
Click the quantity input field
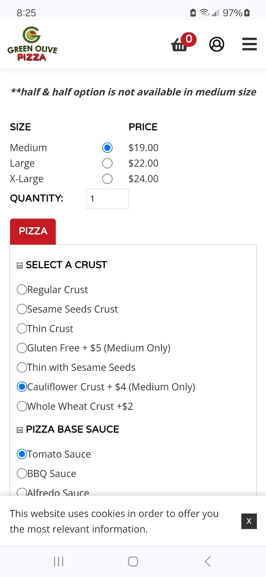point(107,199)
